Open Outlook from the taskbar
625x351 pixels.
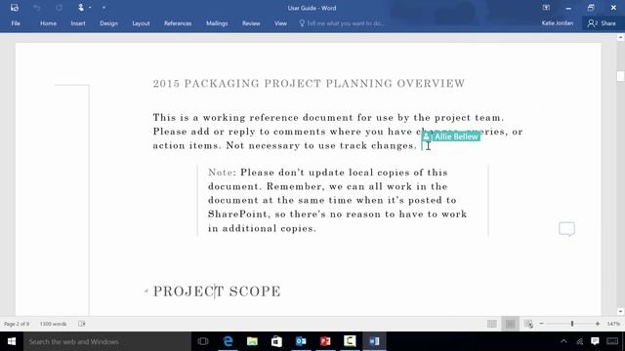[301, 341]
